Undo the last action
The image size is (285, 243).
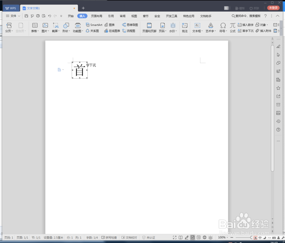coord(49,16)
